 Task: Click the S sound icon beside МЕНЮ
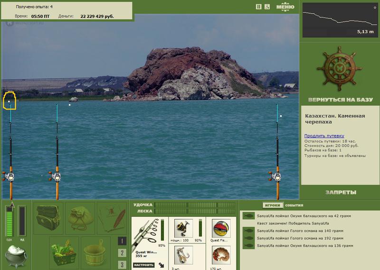(267, 7)
